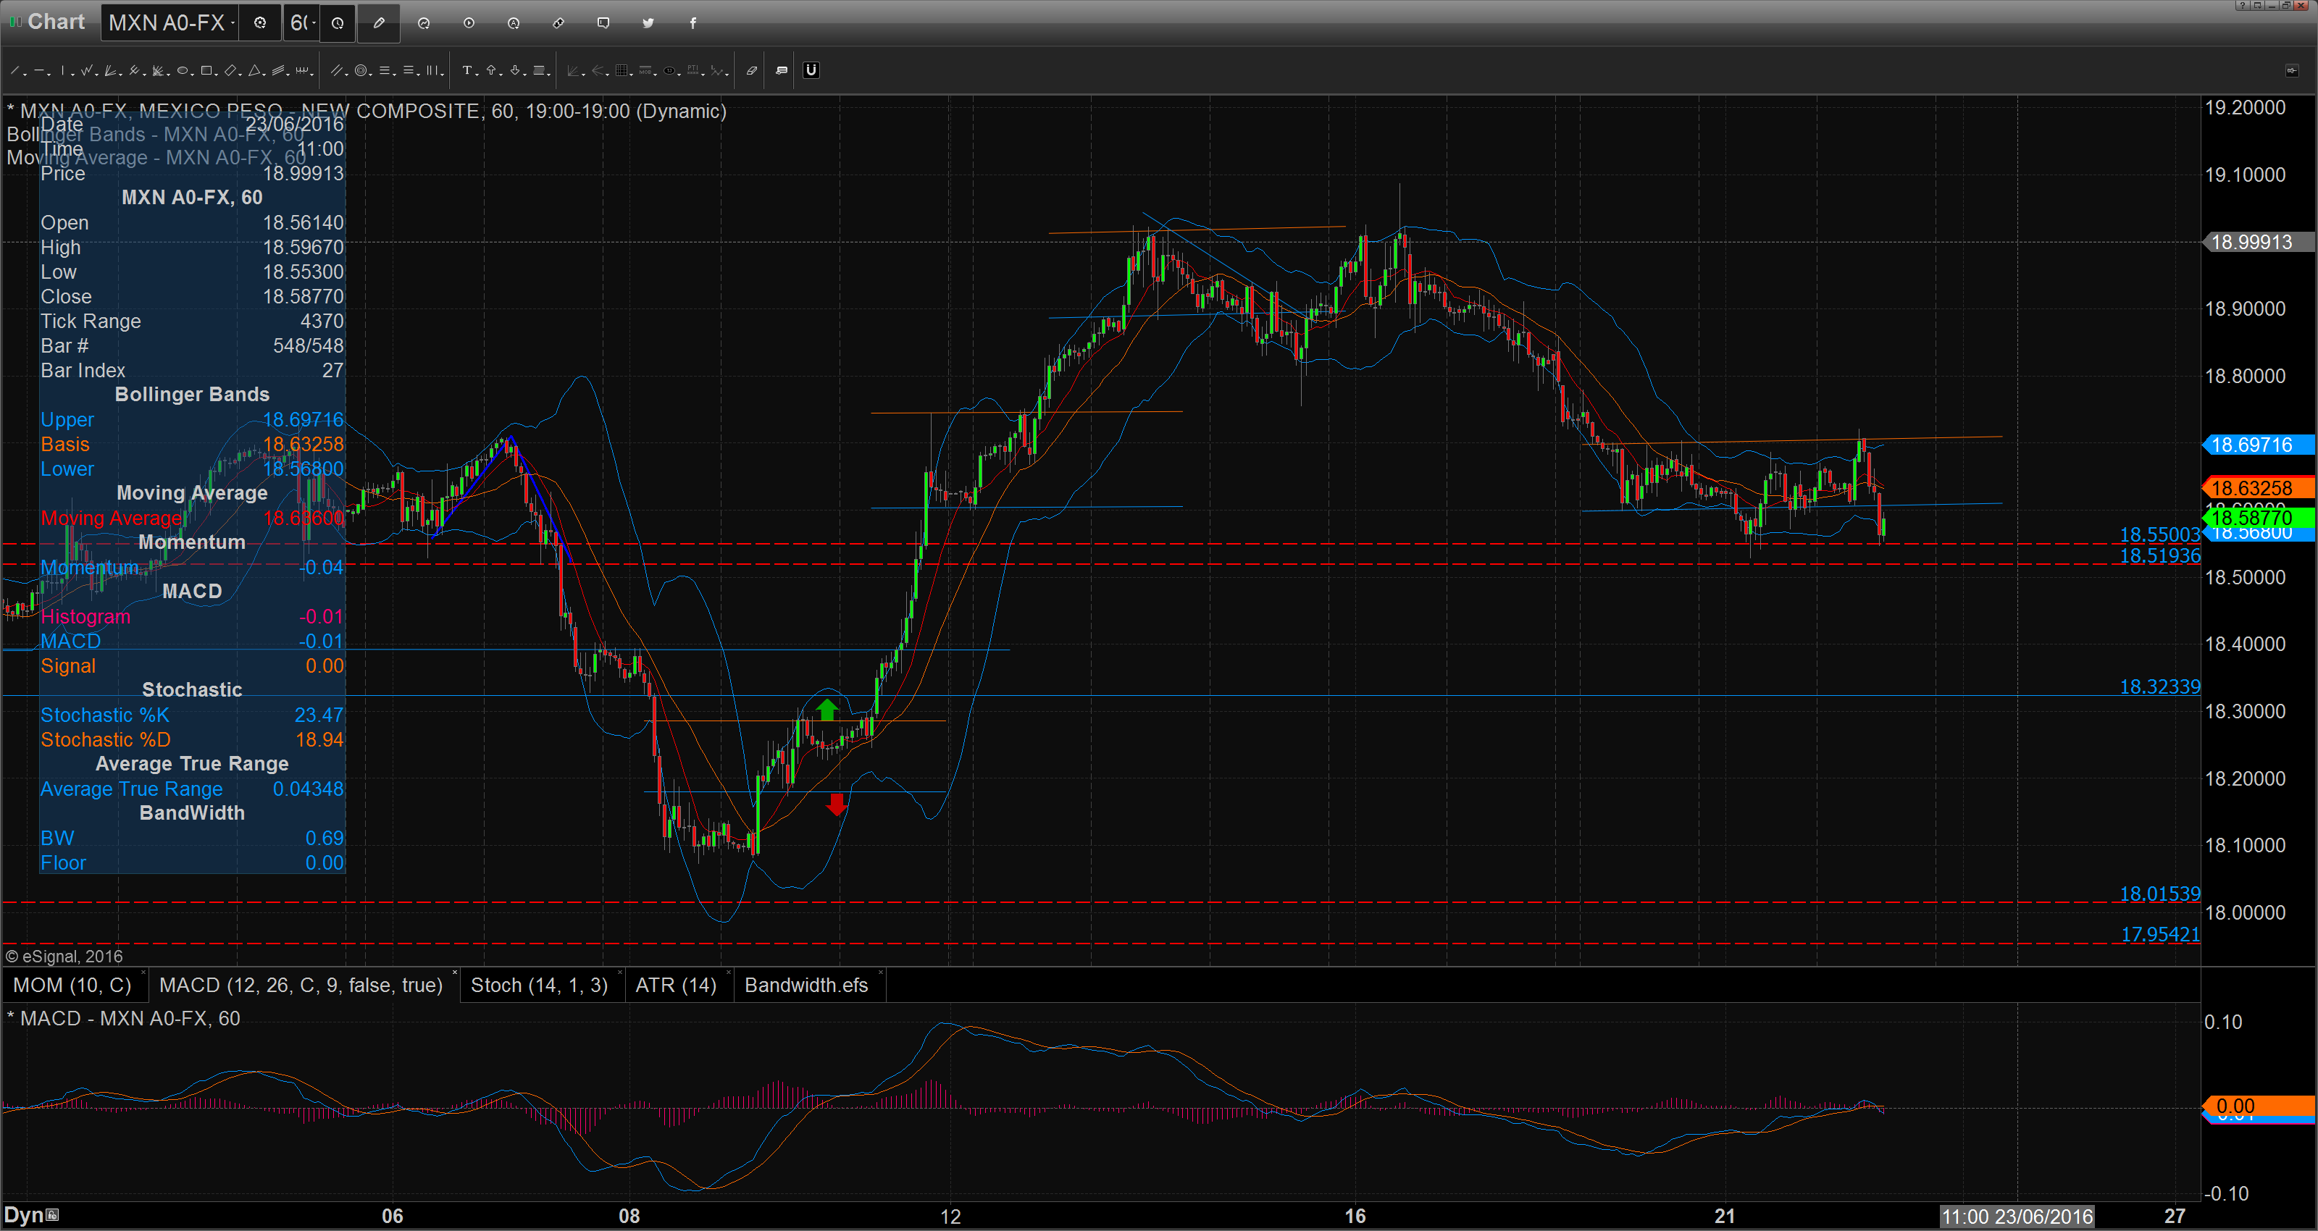Click the Average True Range value 0.04348
The image size is (2318, 1231).
point(308,789)
